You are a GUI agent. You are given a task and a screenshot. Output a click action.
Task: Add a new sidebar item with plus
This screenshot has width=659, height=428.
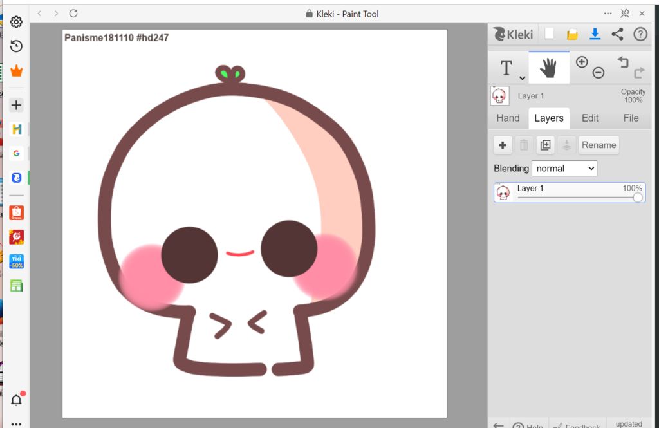click(16, 105)
